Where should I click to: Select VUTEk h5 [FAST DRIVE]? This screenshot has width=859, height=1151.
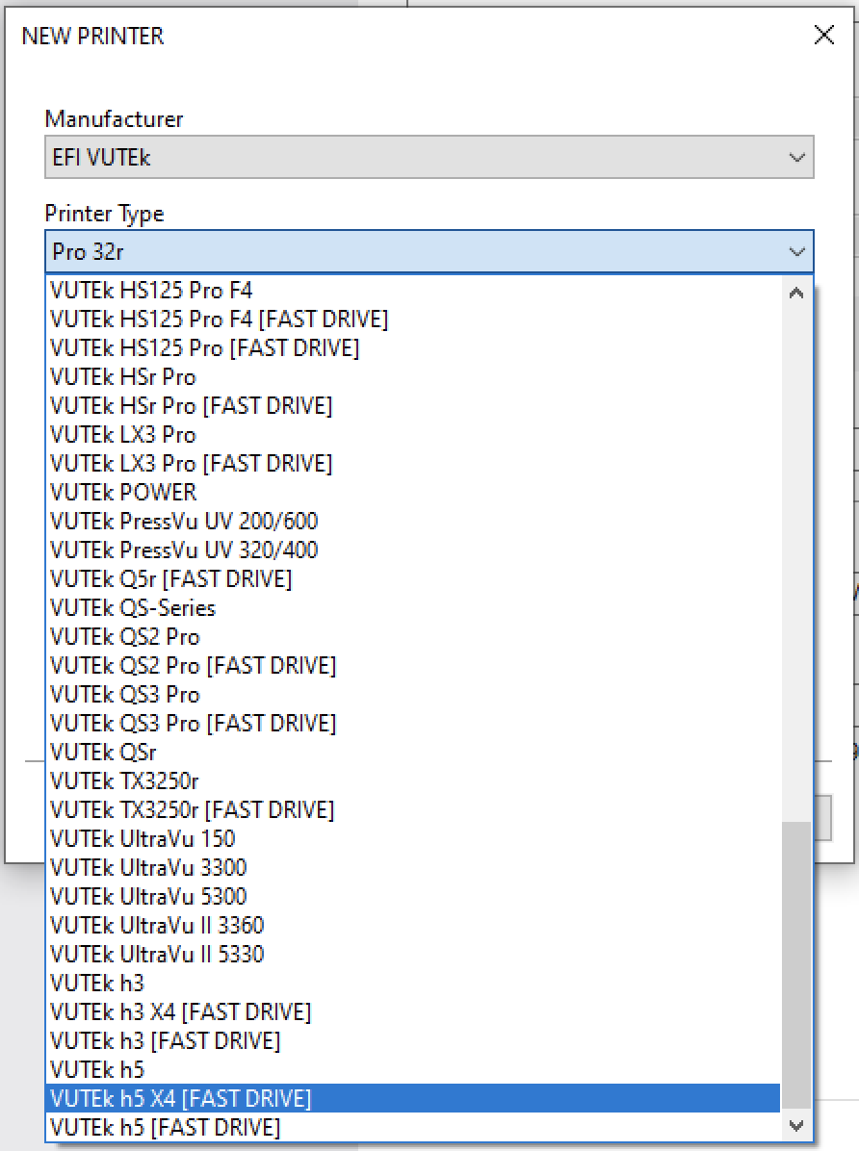(414, 1128)
